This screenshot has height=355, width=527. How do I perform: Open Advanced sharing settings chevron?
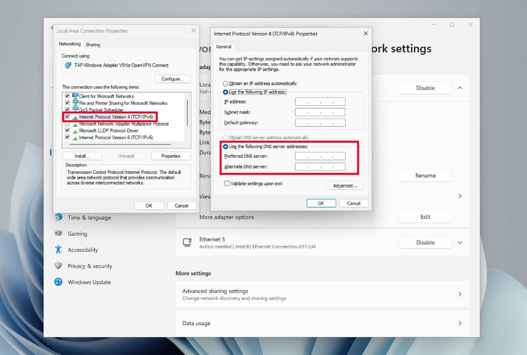point(460,294)
